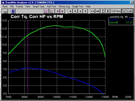This screenshot has width=135, height=101.
Task: Shift graph down with down arrow button
Action: click(85, 11)
